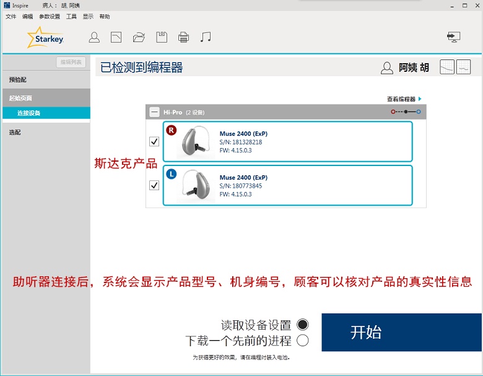The width and height of the screenshot is (483, 376).
Task: Click the monitor display icon at top right
Action: tap(454, 37)
